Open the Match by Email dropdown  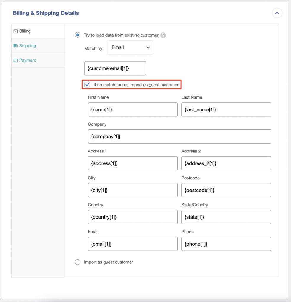coord(130,47)
